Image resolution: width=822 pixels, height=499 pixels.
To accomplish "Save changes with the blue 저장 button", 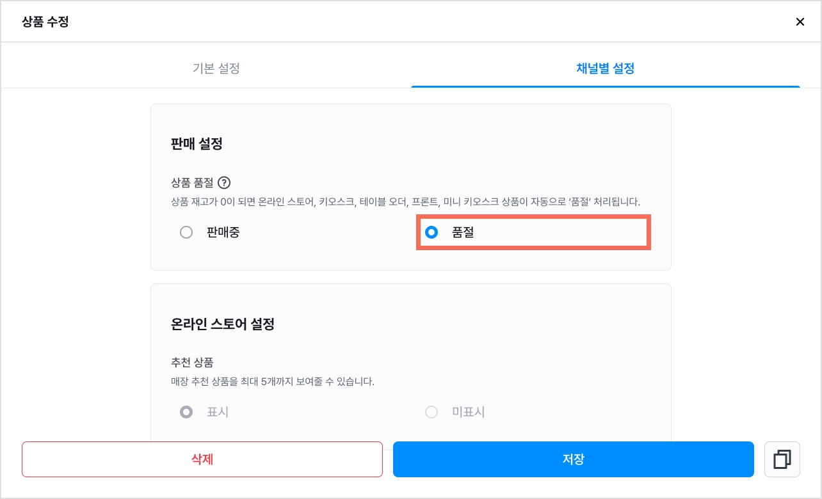I will [x=574, y=459].
